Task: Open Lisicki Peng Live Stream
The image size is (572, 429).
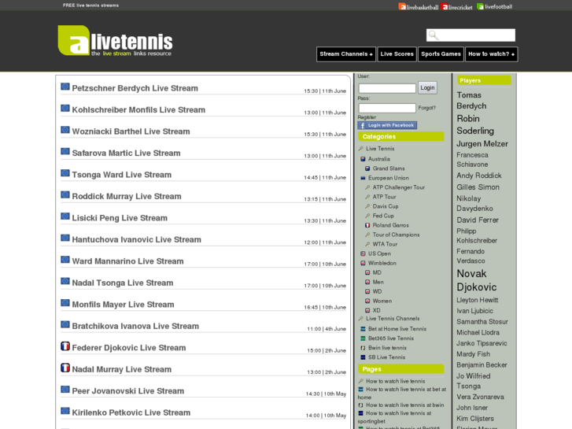Action: tap(120, 218)
